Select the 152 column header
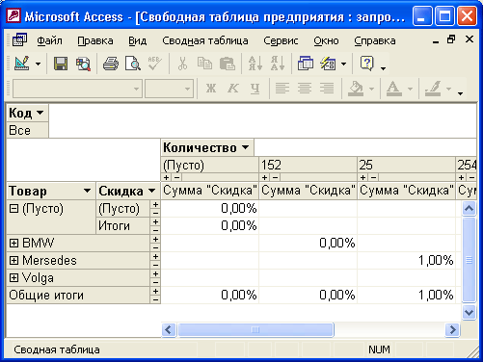The image size is (483, 362). [308, 165]
